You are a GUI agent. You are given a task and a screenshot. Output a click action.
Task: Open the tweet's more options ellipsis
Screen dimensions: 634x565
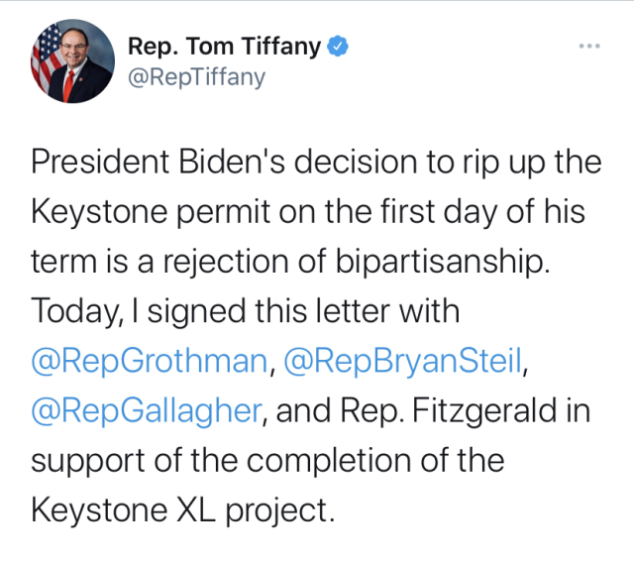tap(588, 46)
